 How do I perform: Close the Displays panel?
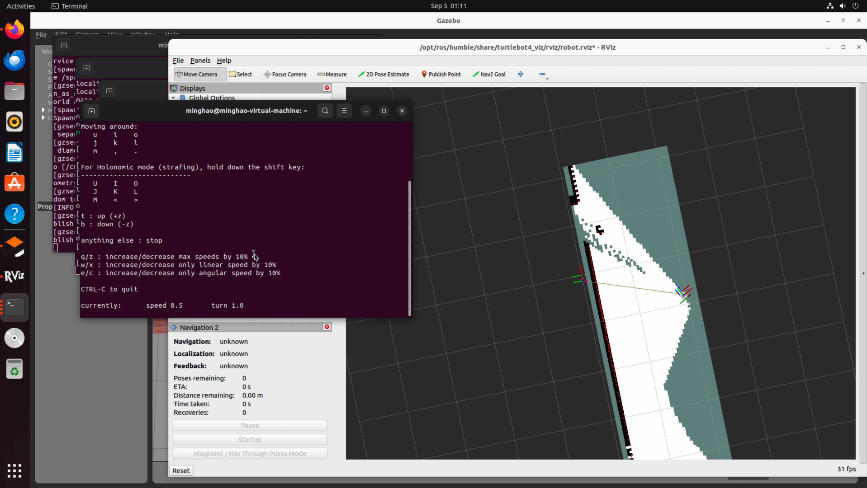click(x=327, y=88)
